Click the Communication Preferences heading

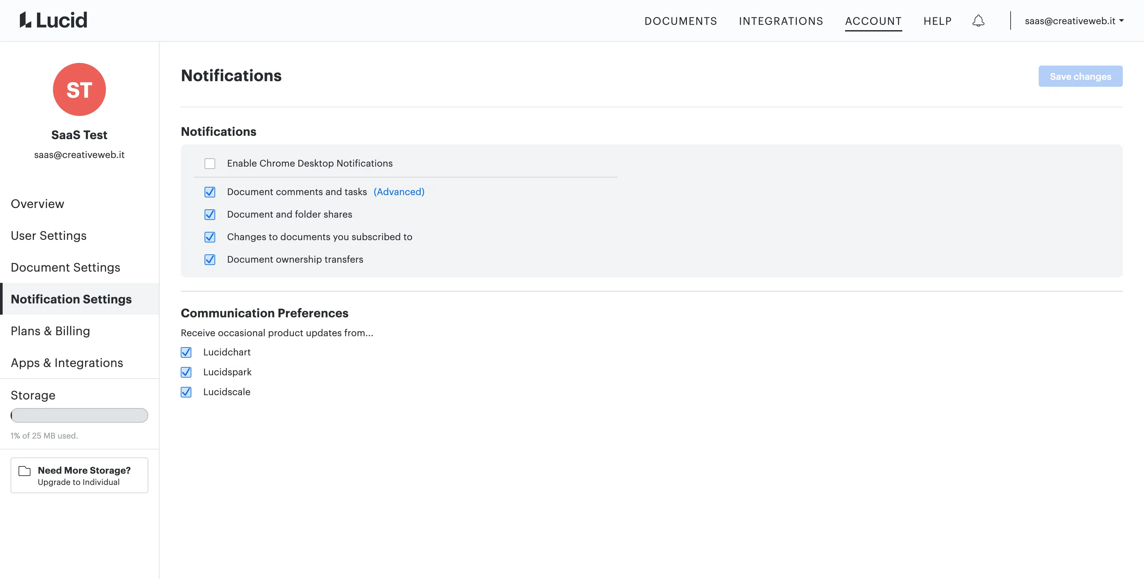[265, 313]
